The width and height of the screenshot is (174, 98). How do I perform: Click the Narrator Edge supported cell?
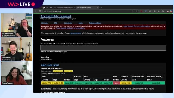click(79, 83)
